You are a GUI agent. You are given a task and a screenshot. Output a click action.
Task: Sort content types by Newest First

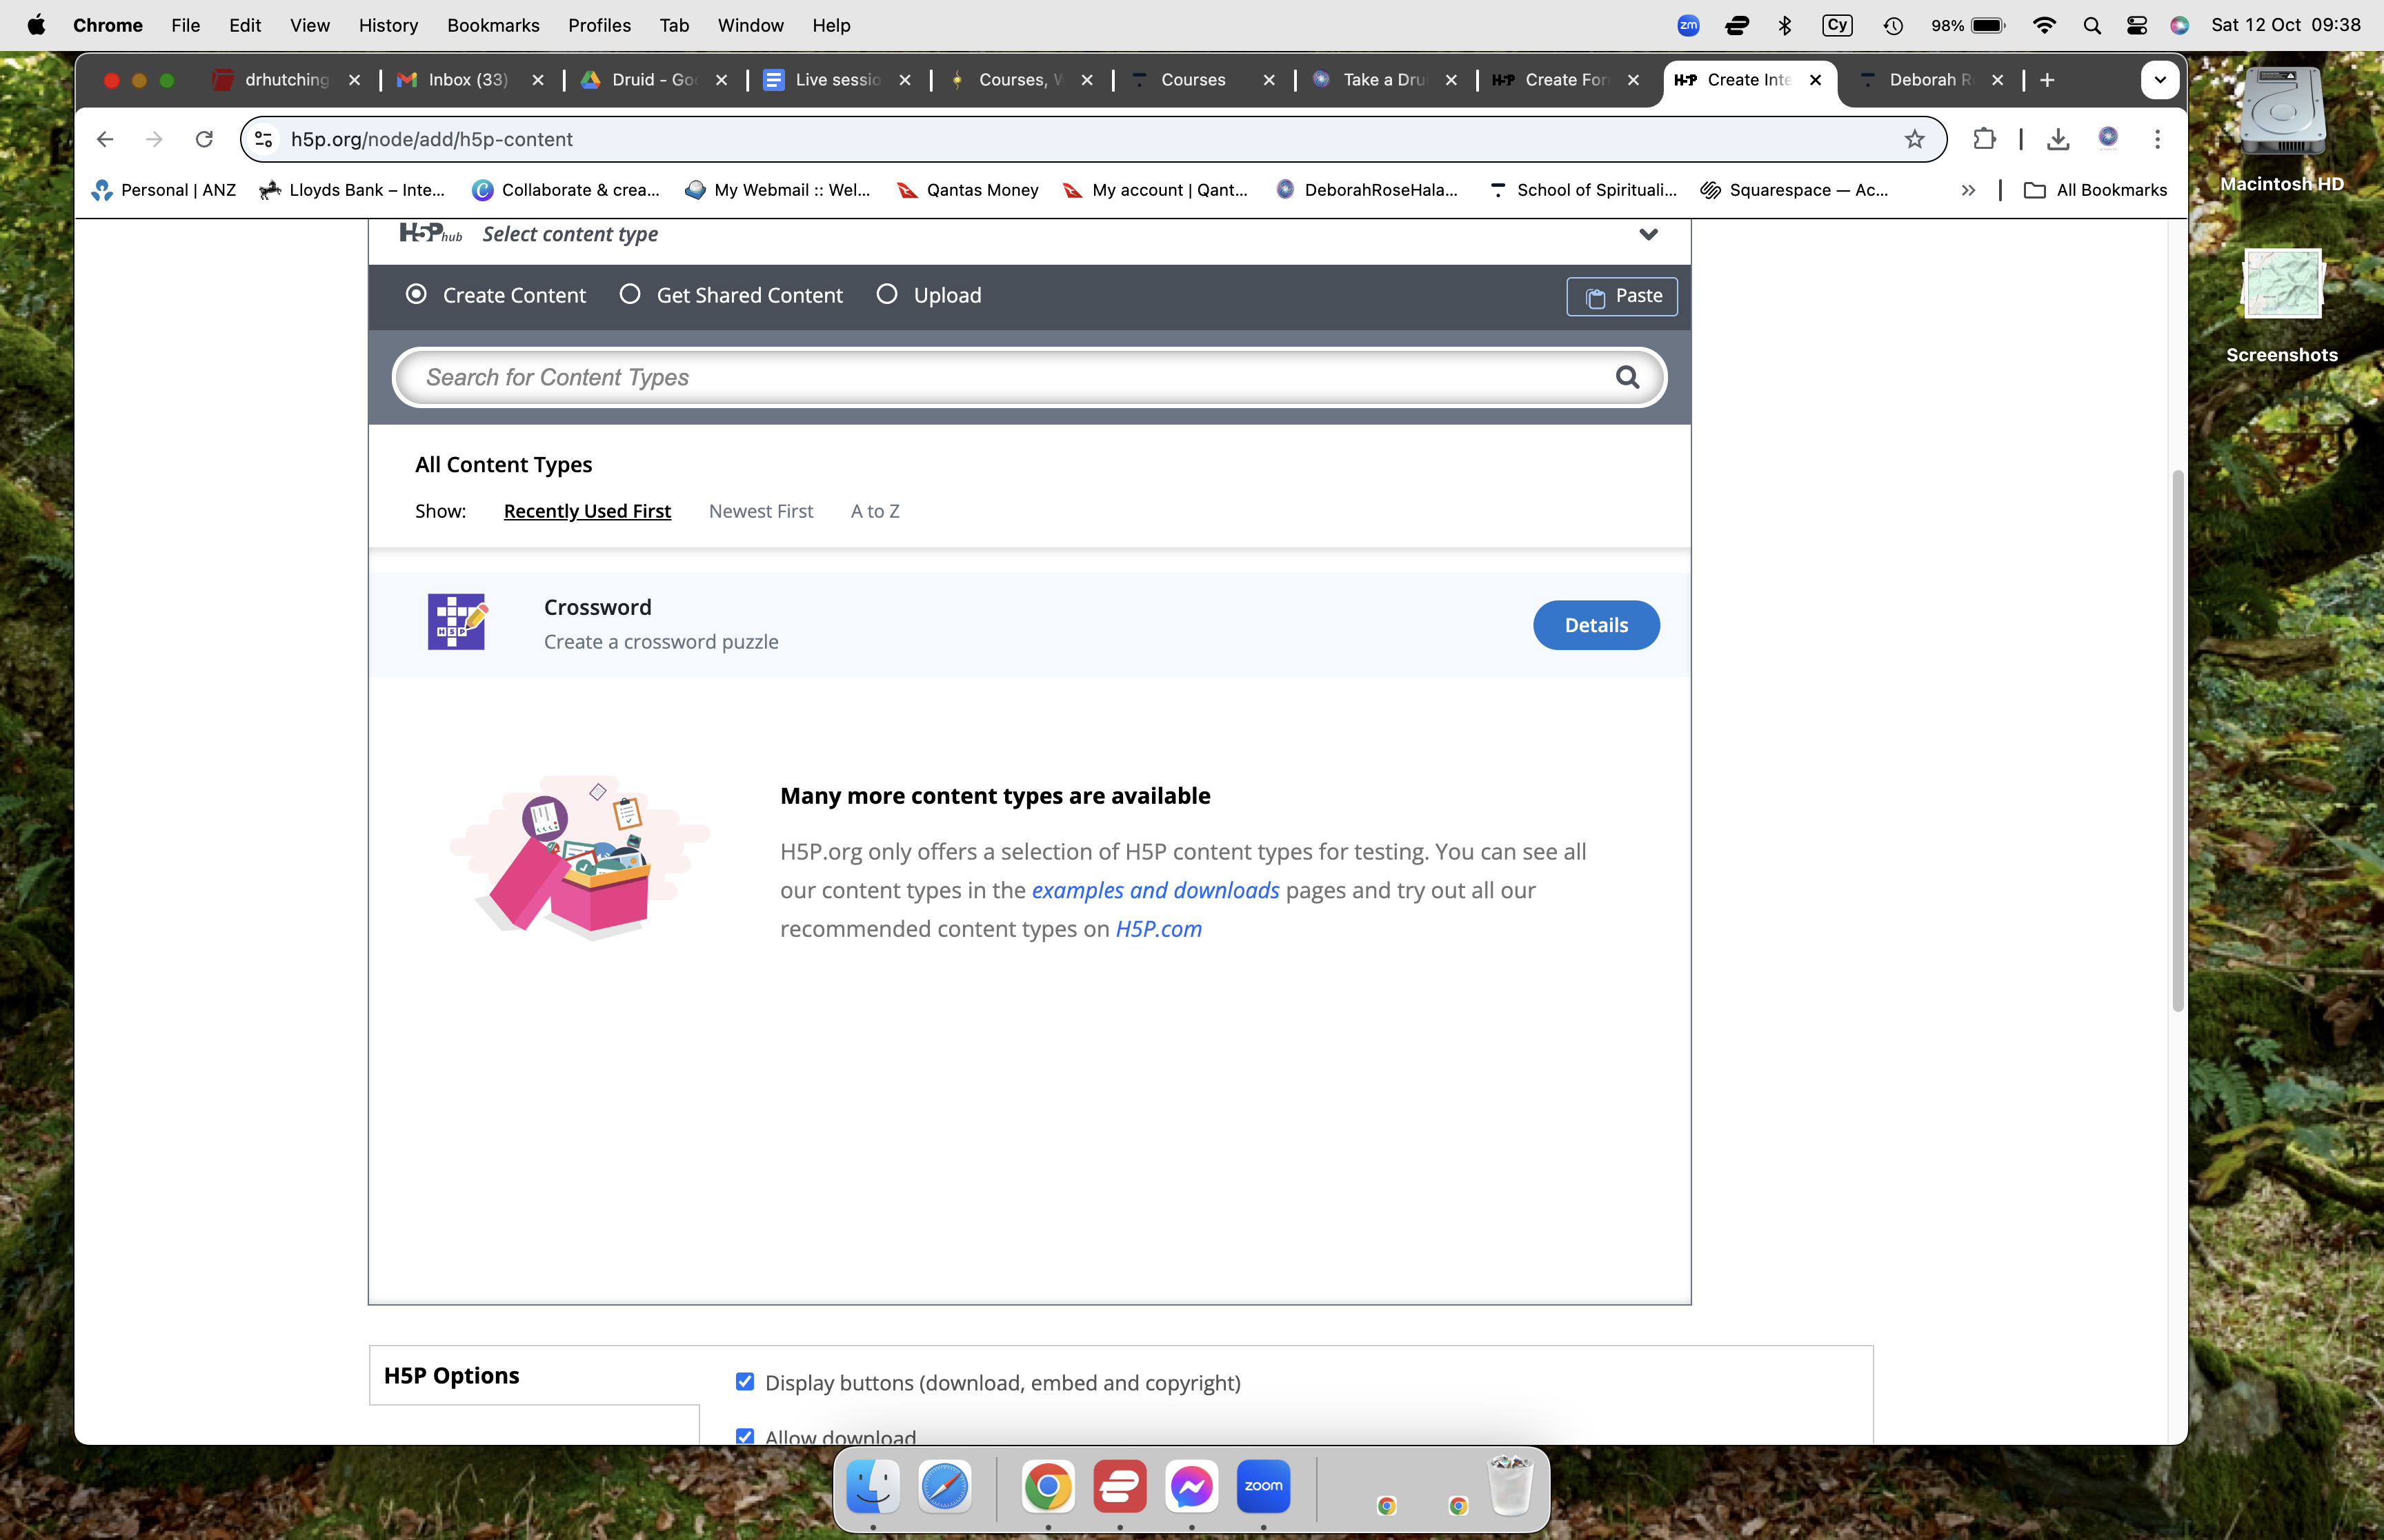(x=760, y=511)
